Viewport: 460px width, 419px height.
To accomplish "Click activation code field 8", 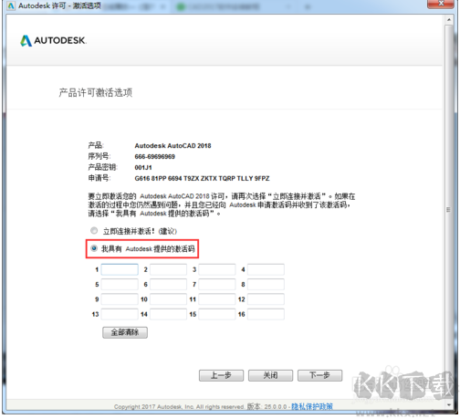I will pos(266,285).
